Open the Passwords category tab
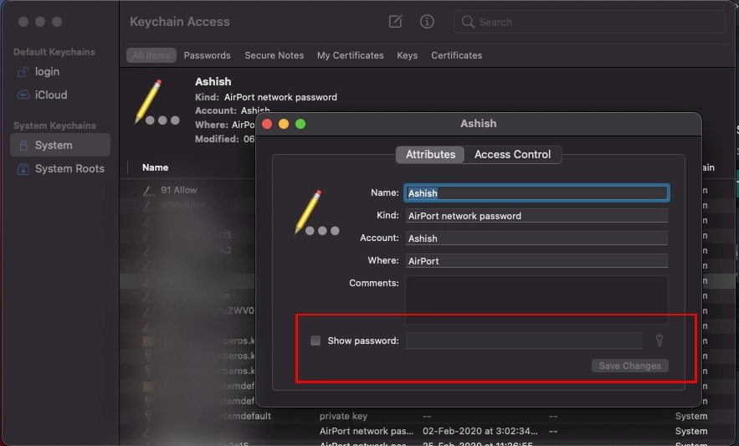 tap(207, 55)
